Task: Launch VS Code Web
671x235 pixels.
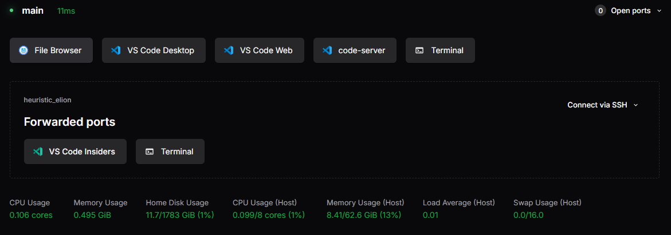Action: tap(260, 50)
